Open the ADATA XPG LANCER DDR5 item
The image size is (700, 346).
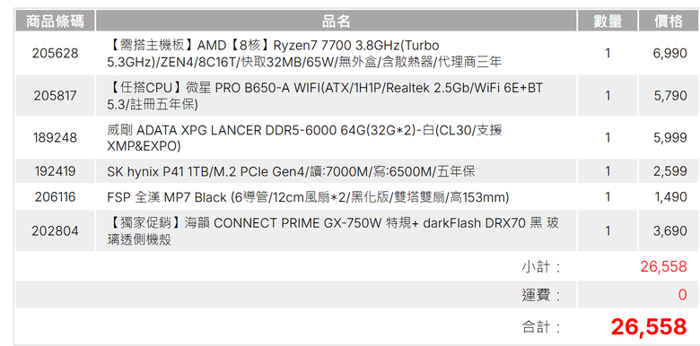pyautogui.click(x=305, y=138)
